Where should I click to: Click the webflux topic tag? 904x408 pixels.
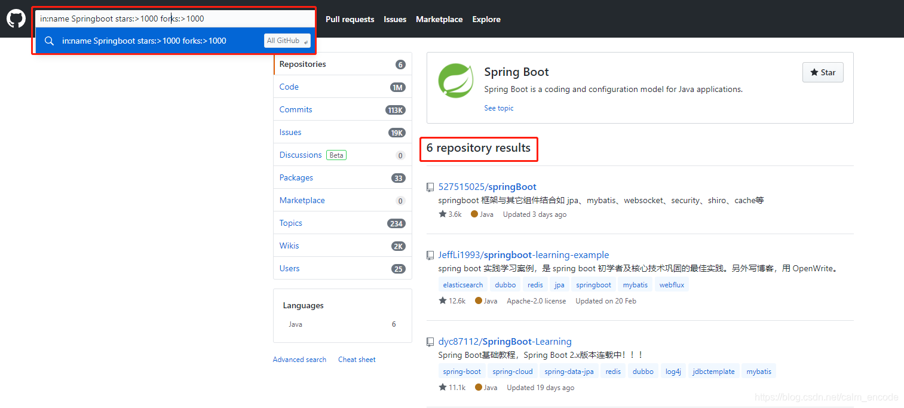click(x=672, y=285)
